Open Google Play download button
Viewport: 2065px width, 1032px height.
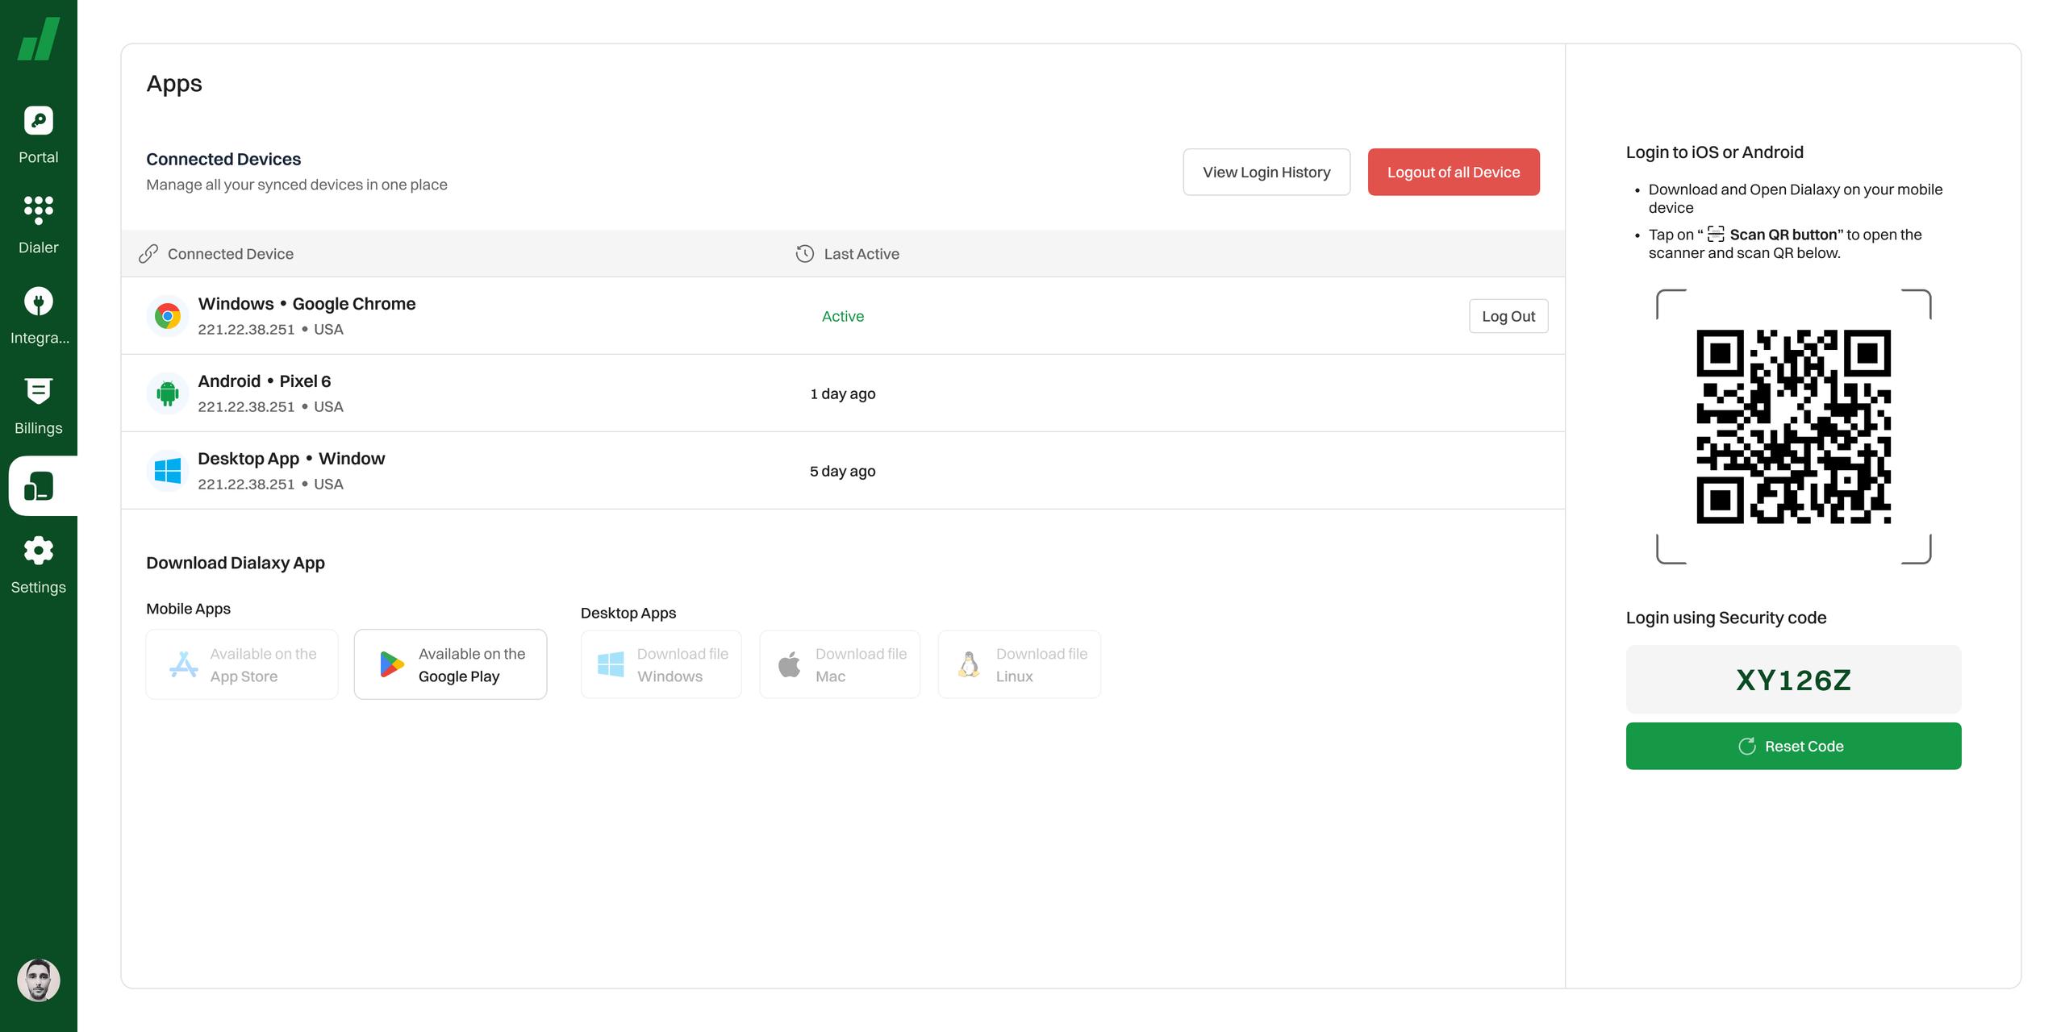[x=450, y=664]
